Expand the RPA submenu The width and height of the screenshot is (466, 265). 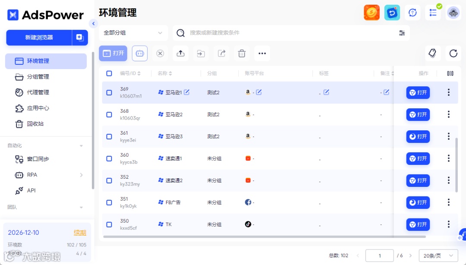coord(81,175)
